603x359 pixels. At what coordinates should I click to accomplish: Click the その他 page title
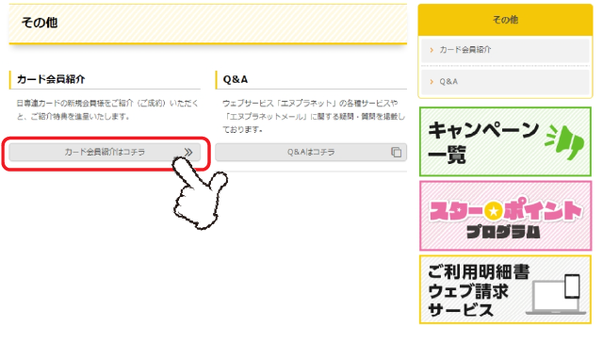[x=40, y=23]
